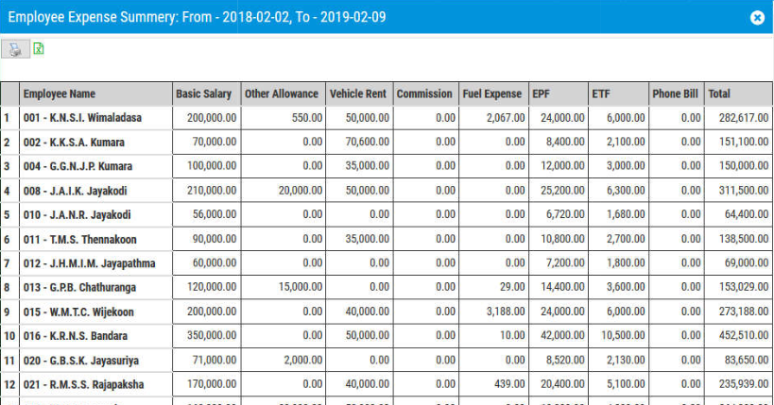
Task: Select the Fuel Expense column header
Action: coord(492,94)
